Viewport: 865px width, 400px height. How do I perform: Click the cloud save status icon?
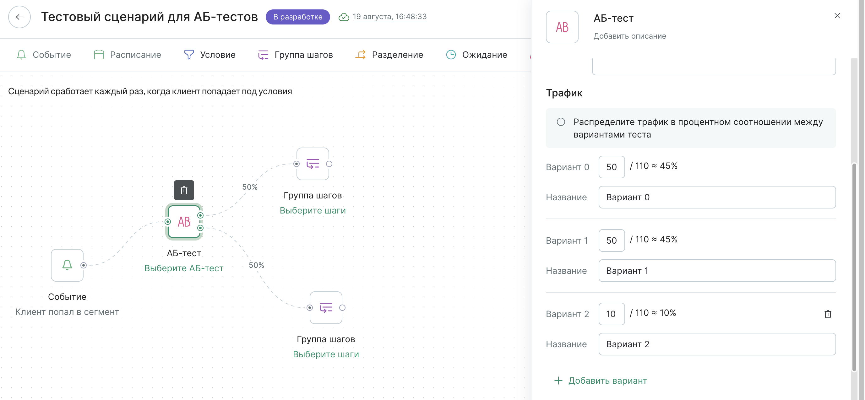(x=344, y=17)
